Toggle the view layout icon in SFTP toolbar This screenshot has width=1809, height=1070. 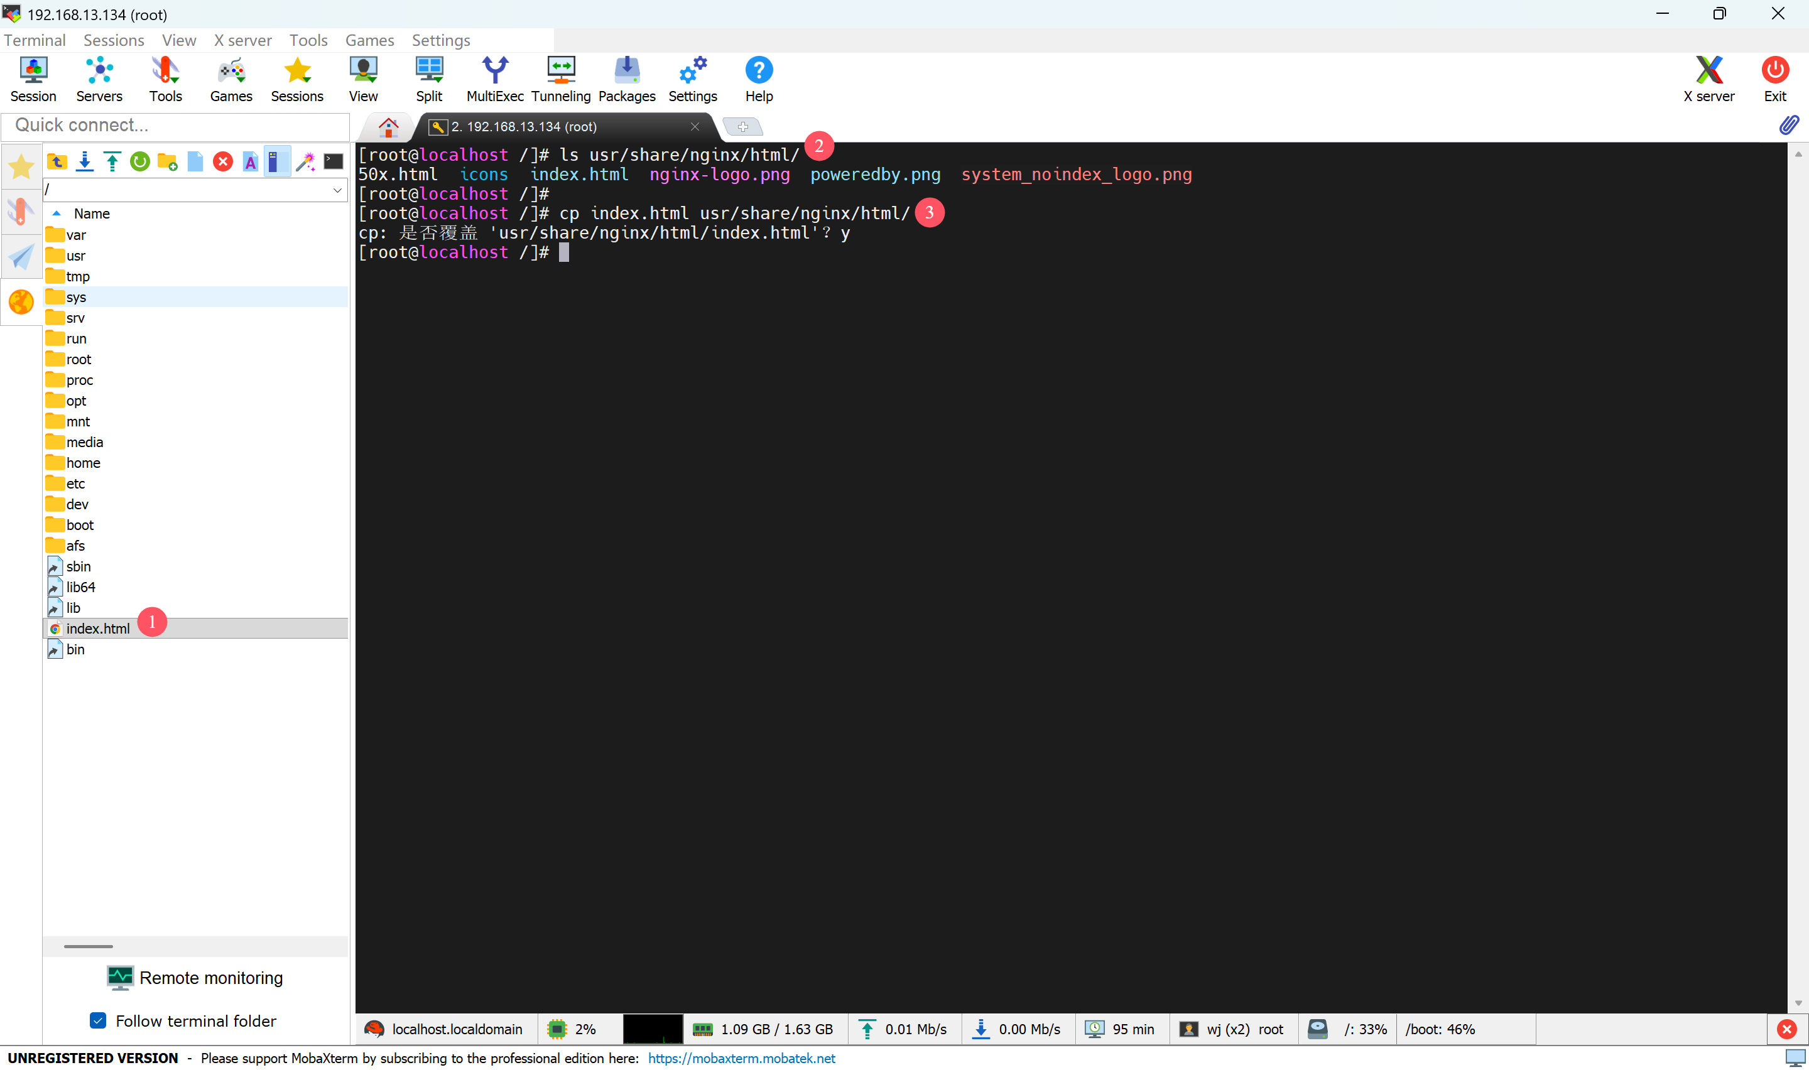point(277,161)
